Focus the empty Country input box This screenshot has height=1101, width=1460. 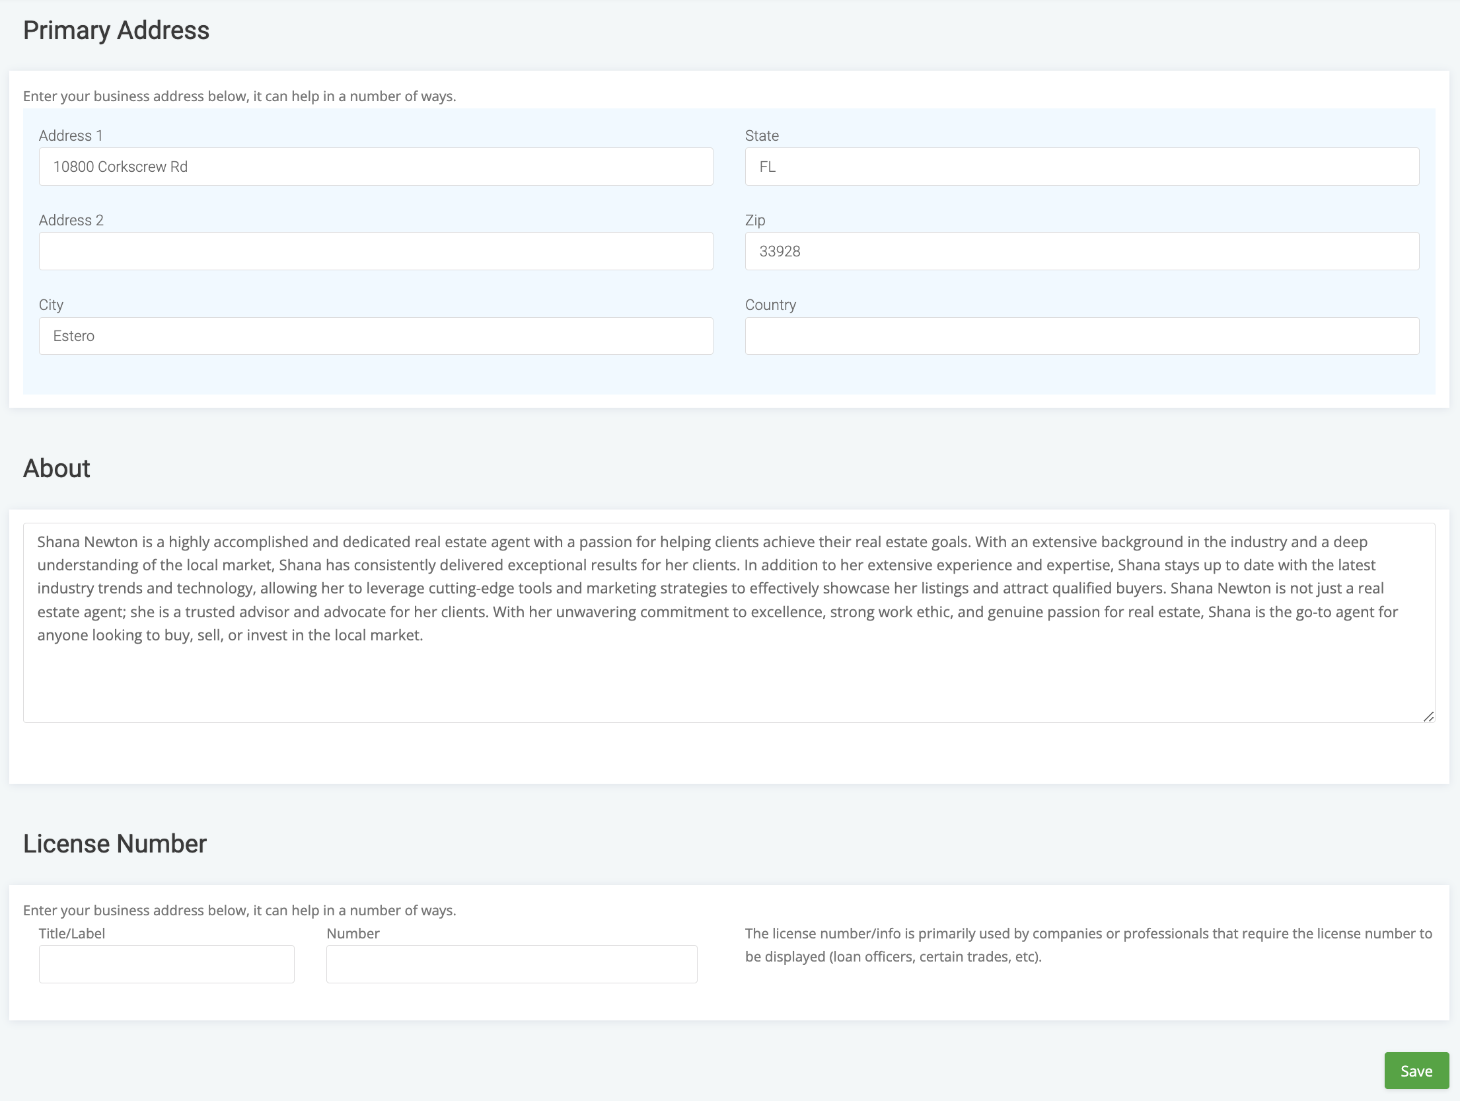[x=1081, y=336]
